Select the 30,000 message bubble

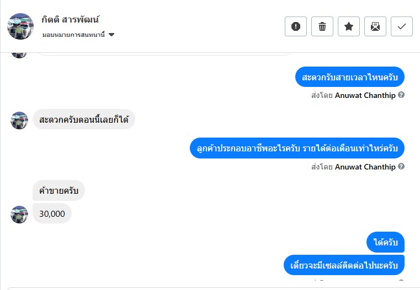pyautogui.click(x=52, y=214)
